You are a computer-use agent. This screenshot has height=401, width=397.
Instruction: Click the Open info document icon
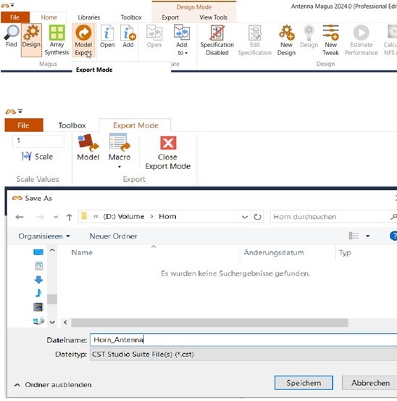[107, 33]
